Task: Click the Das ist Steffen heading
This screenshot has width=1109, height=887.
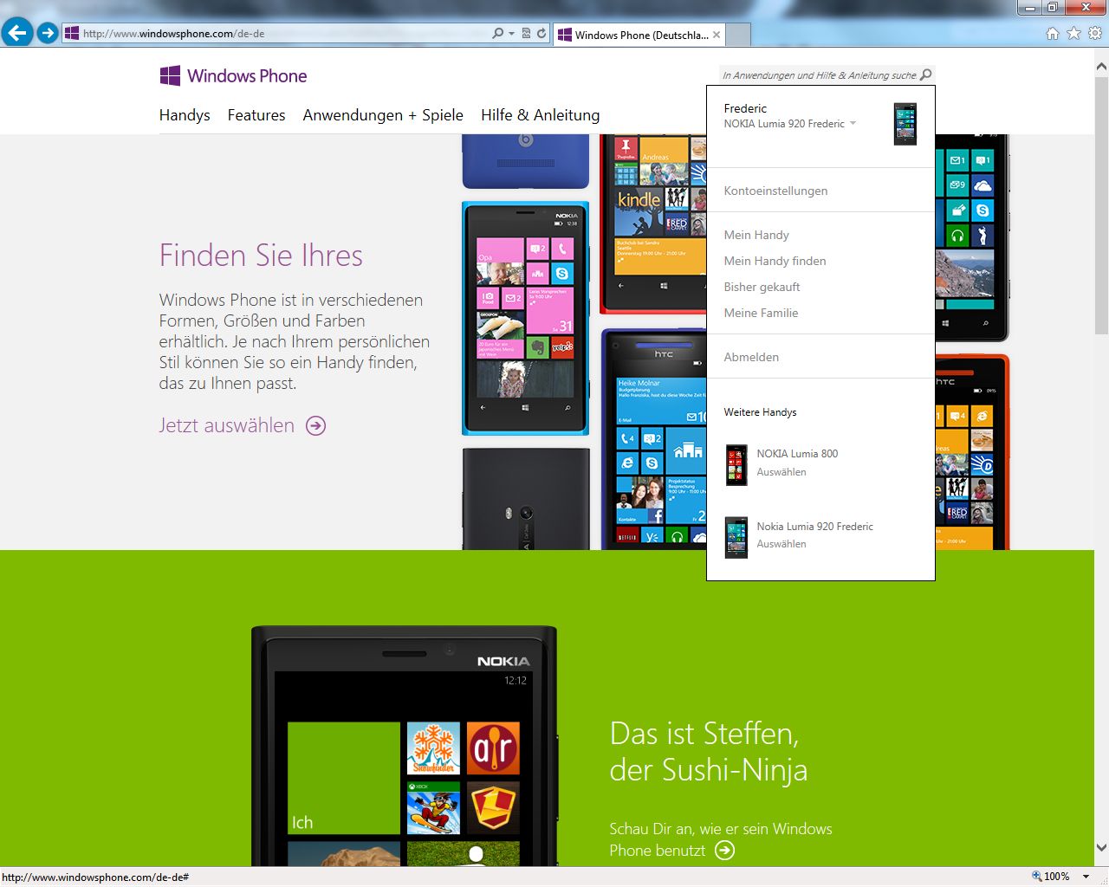Action: click(709, 751)
